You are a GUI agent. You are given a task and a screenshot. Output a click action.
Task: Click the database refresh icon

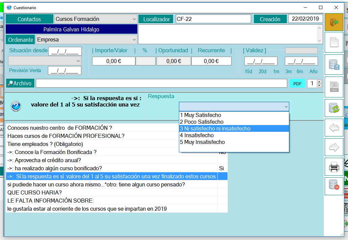pos(334,108)
